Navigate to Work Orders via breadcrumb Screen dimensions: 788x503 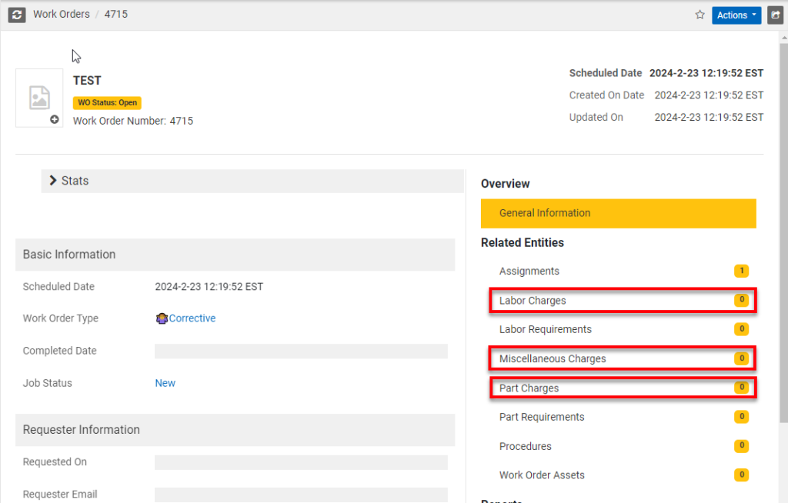pyautogui.click(x=62, y=14)
